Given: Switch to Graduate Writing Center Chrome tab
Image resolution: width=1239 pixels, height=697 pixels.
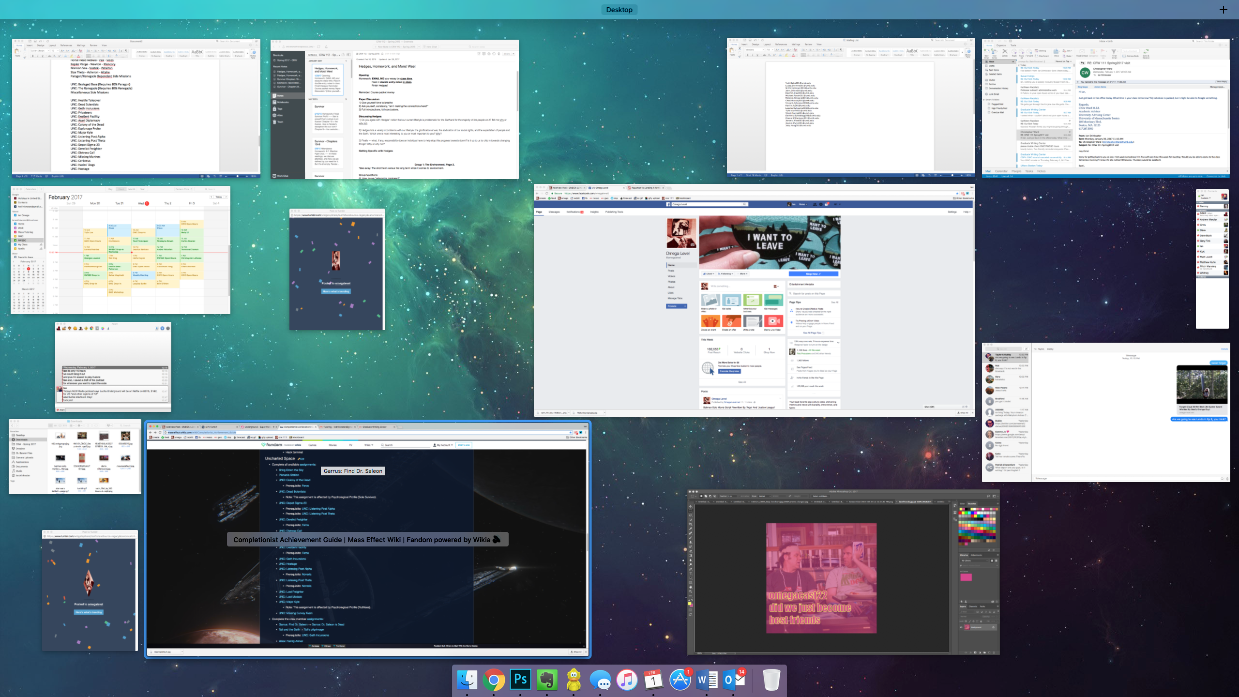Looking at the screenshot, I should click(378, 427).
